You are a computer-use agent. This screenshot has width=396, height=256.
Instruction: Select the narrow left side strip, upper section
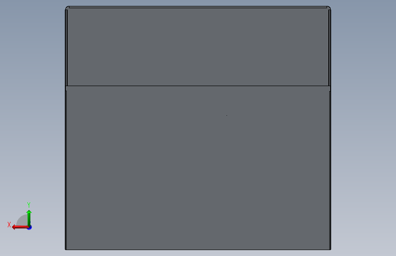[66, 48]
